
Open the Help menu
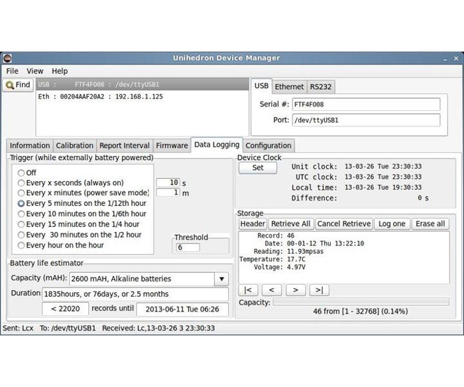60,71
